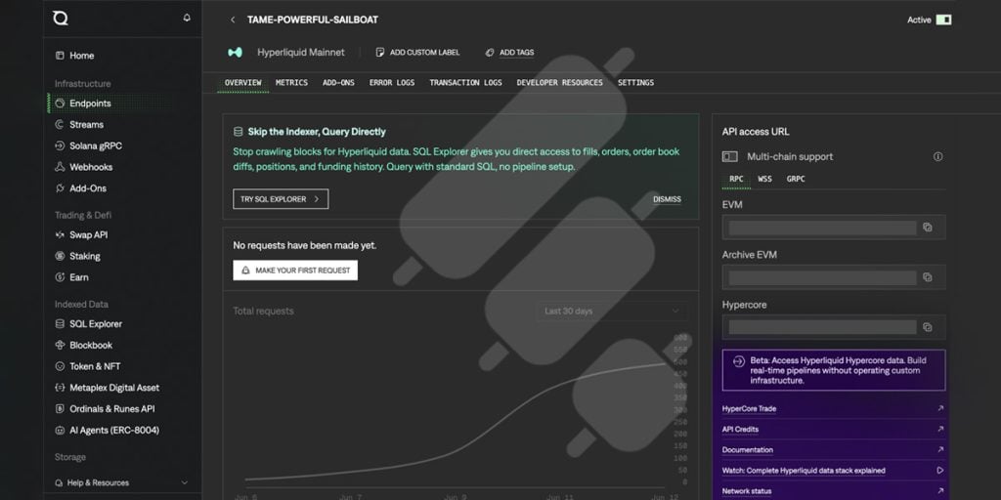Click the HyperCore Trade external arrow icon
The width and height of the screenshot is (1001, 500).
[x=939, y=409]
